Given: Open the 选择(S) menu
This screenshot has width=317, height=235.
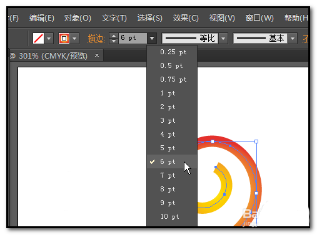Looking at the screenshot, I should tap(150, 18).
